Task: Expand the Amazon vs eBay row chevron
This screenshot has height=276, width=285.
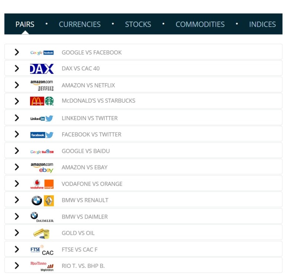Action: pyautogui.click(x=17, y=167)
